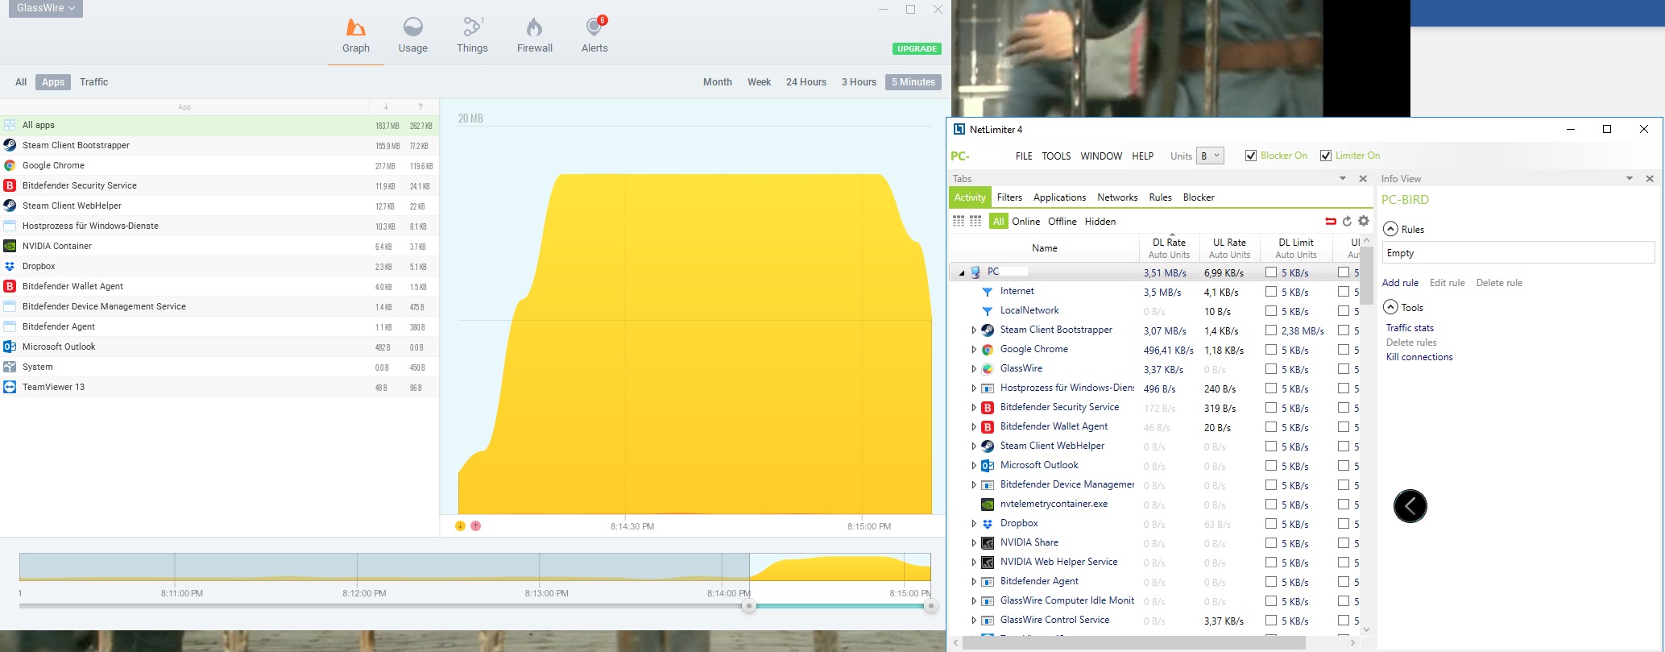The height and width of the screenshot is (652, 1665).
Task: Sort GlassWire apps by the upload arrow column
Action: 420,106
